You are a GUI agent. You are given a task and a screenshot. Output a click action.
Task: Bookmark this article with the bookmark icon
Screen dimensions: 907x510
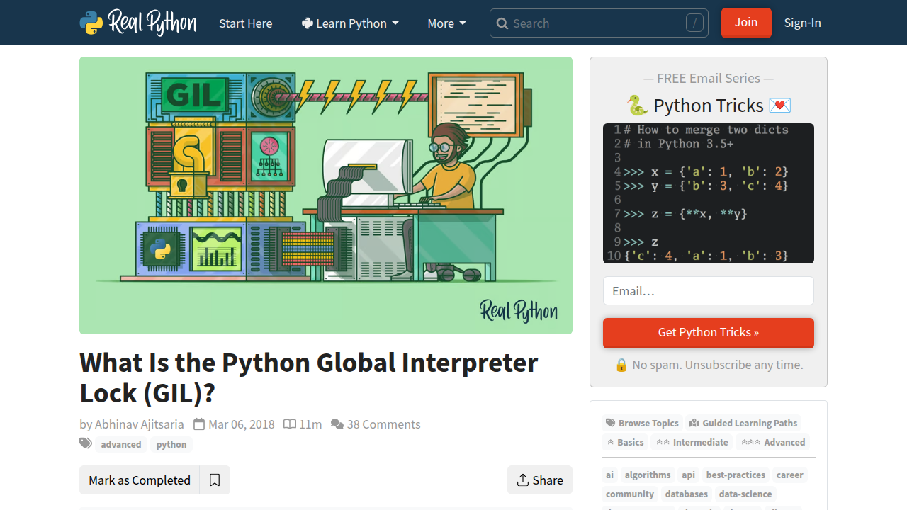[x=215, y=480]
